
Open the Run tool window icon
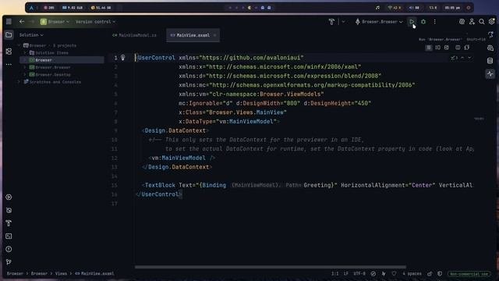pyautogui.click(x=9, y=197)
